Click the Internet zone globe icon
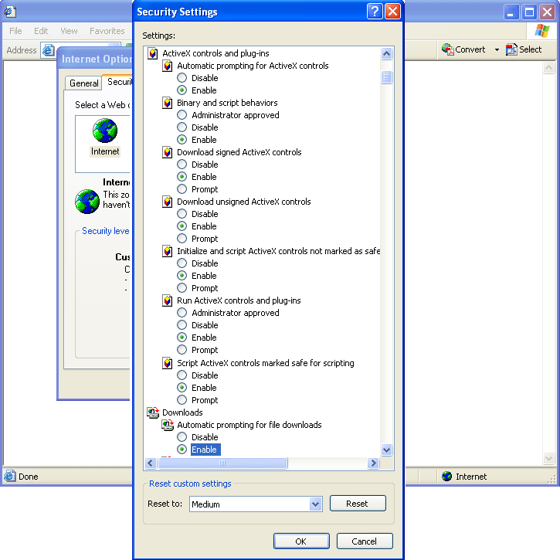The image size is (560, 560). 105,131
